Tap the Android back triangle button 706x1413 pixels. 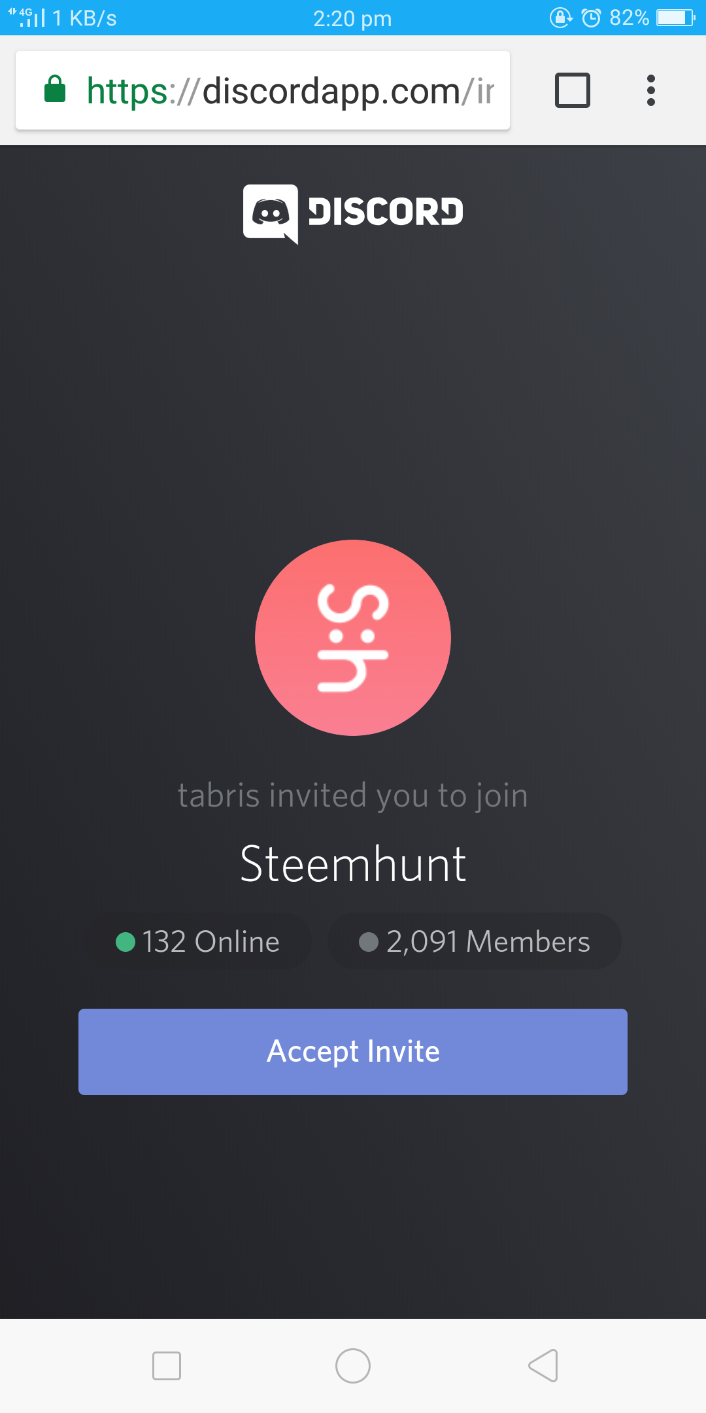click(x=543, y=1366)
